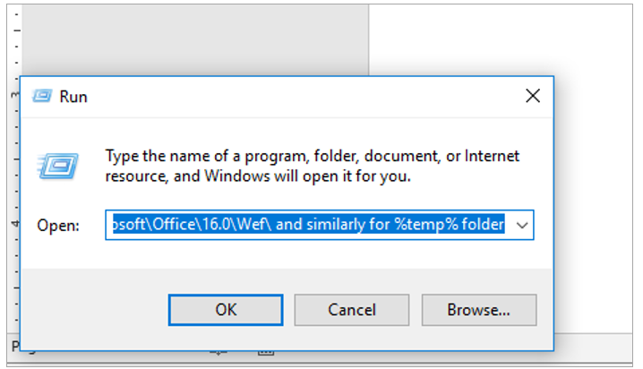Close the Run dialog with X
Image resolution: width=643 pixels, height=369 pixels.
tap(532, 96)
